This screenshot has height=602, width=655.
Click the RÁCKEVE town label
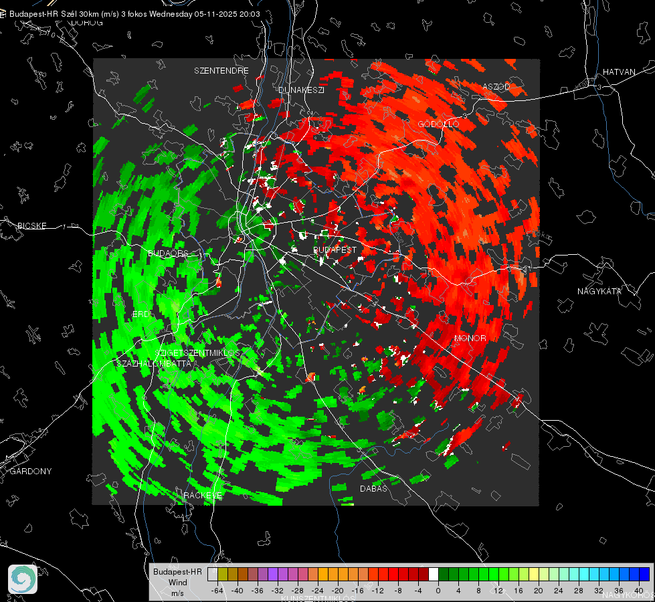pos(203,495)
